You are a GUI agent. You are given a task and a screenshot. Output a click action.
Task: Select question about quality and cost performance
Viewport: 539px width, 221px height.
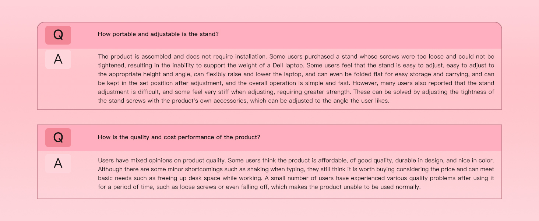pos(179,137)
